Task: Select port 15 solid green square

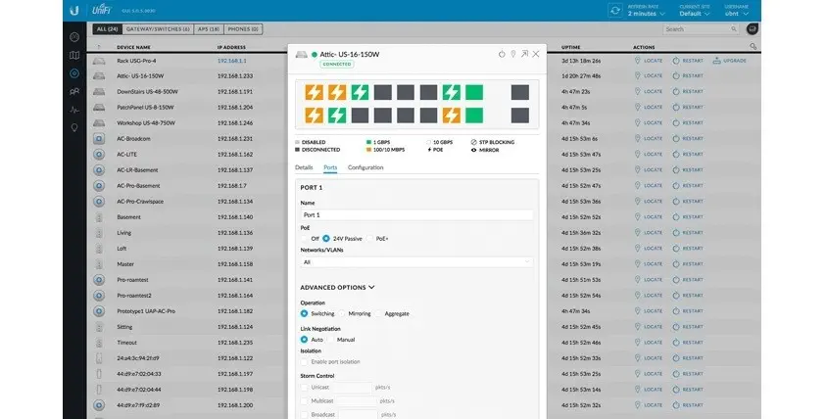Action: pyautogui.click(x=474, y=92)
